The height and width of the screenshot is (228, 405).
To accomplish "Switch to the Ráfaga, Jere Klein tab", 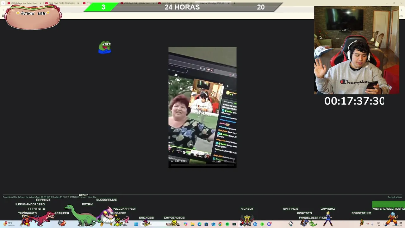I will (x=24, y=3).
